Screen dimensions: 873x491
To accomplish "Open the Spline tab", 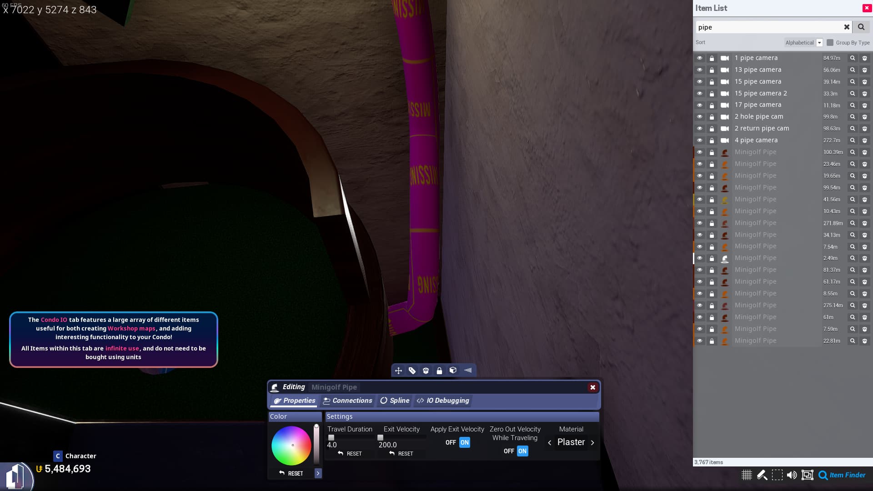I will point(395,401).
